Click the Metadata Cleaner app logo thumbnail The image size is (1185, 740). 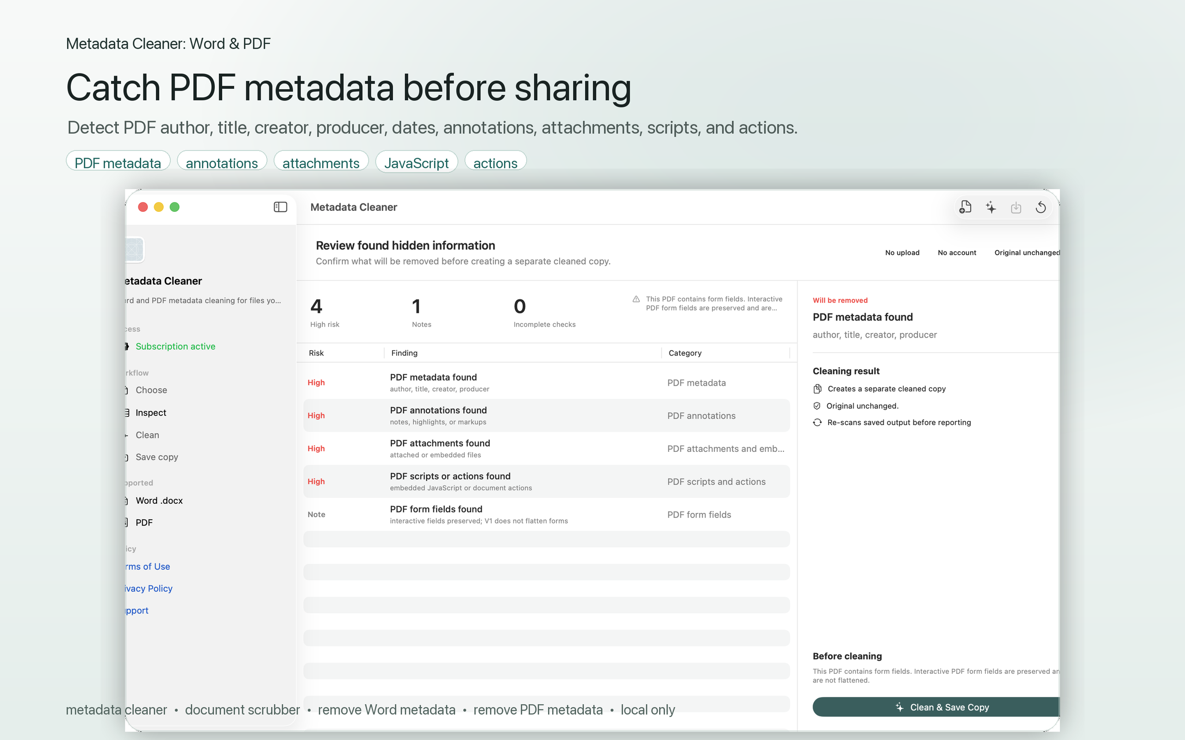[134, 250]
